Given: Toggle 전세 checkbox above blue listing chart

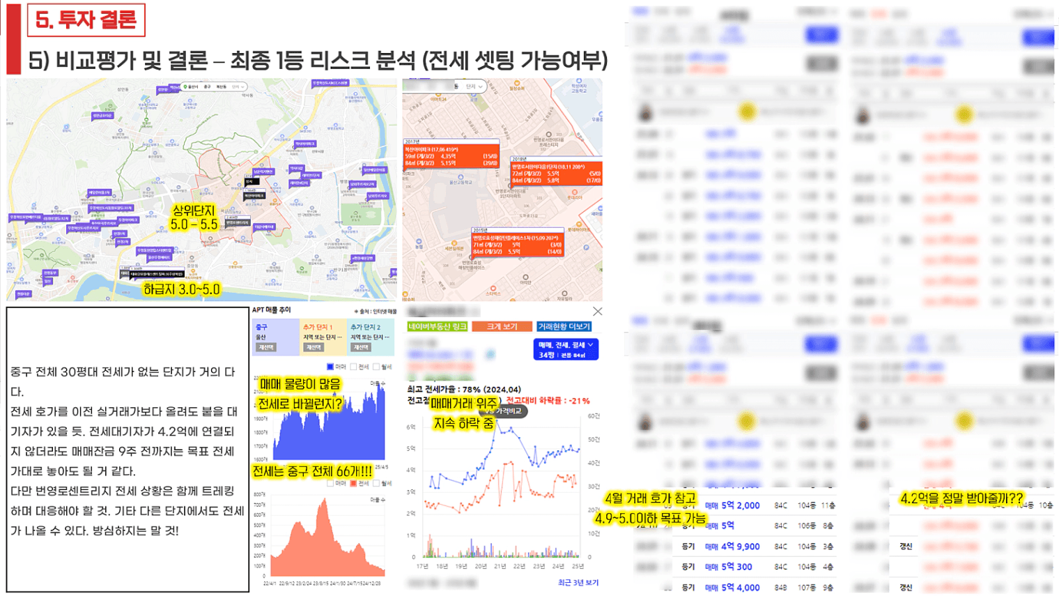Looking at the screenshot, I should [354, 367].
